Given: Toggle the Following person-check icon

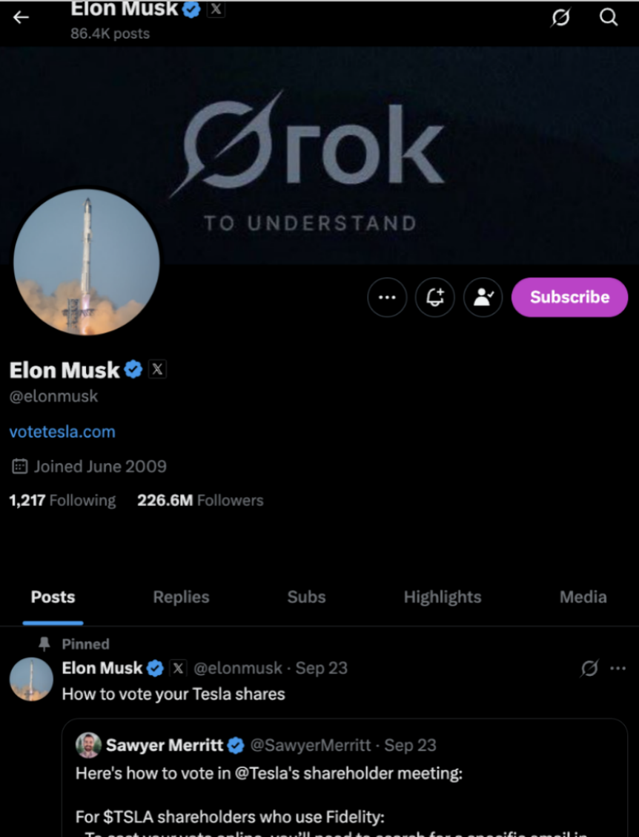Looking at the screenshot, I should pos(483,298).
